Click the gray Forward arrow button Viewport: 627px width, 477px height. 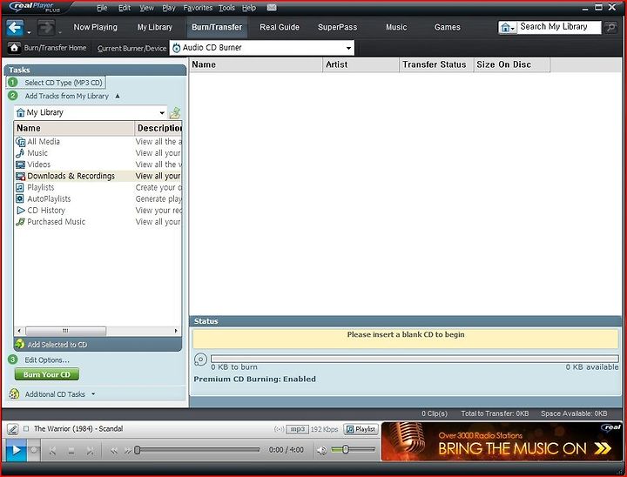(46, 28)
